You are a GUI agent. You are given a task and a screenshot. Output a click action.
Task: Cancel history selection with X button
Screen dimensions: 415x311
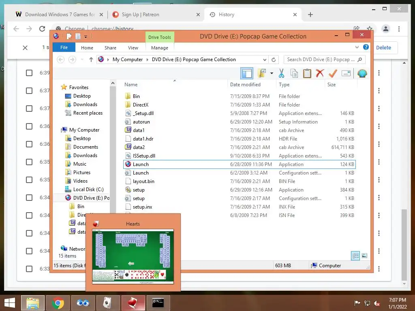point(25,48)
